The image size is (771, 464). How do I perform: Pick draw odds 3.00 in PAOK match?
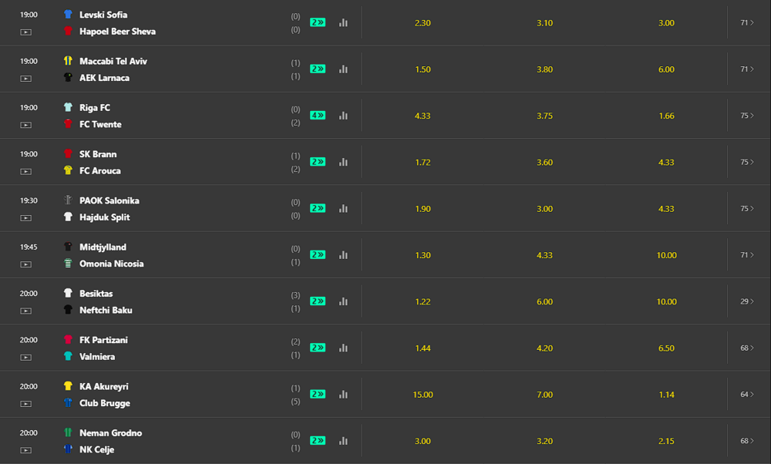(x=544, y=209)
